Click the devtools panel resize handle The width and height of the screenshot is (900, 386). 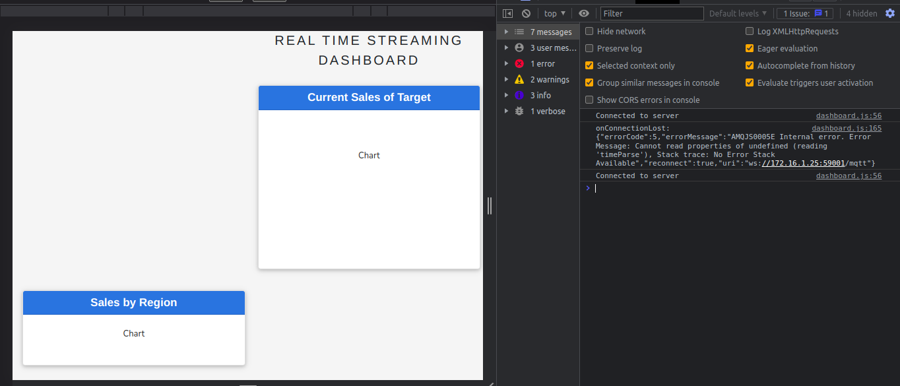(x=490, y=206)
